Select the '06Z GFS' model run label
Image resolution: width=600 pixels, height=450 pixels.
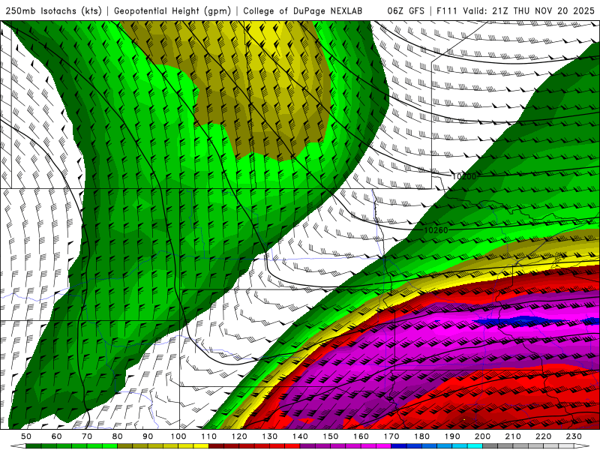(x=406, y=10)
